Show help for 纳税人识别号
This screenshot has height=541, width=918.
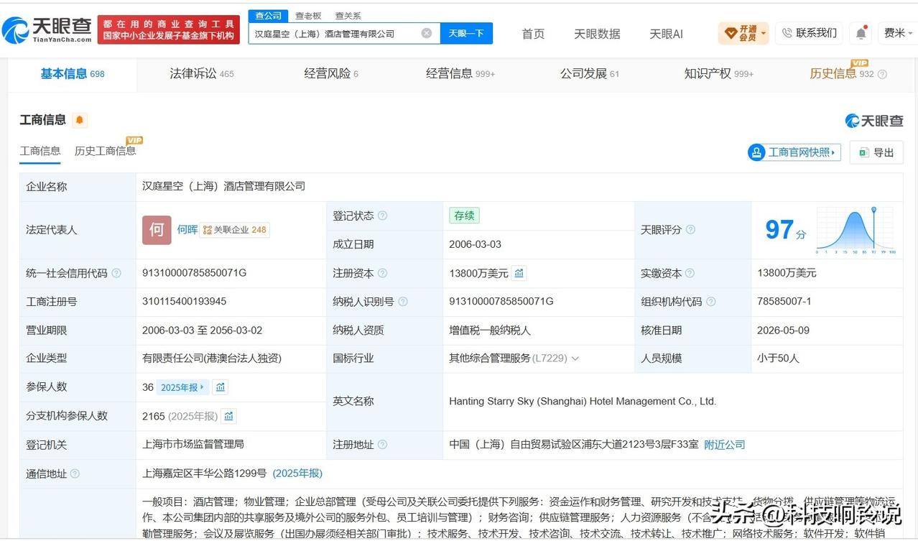(402, 302)
